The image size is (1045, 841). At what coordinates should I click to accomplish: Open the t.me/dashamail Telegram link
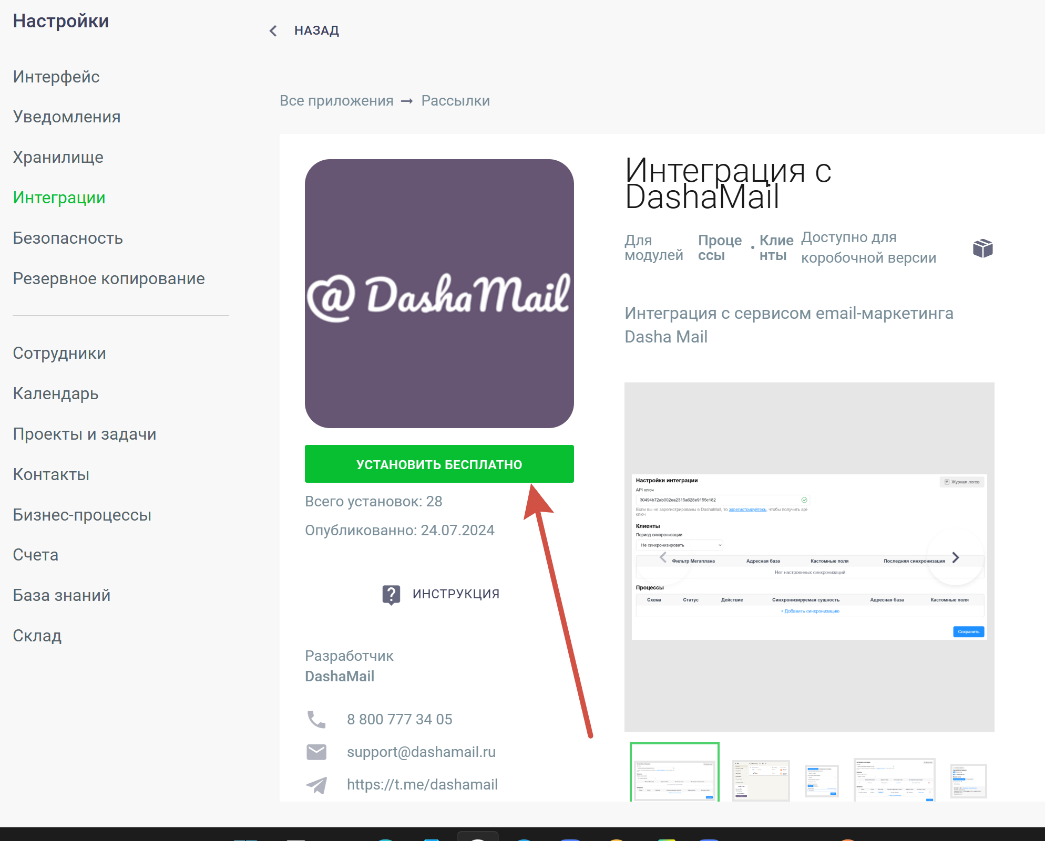click(x=422, y=785)
